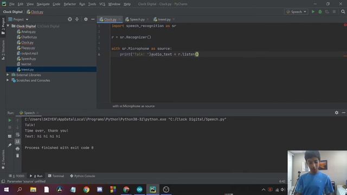Viewport: 347px width, 195px height.
Task: Toggle scroll to end icon in Run panel
Action: [17, 141]
